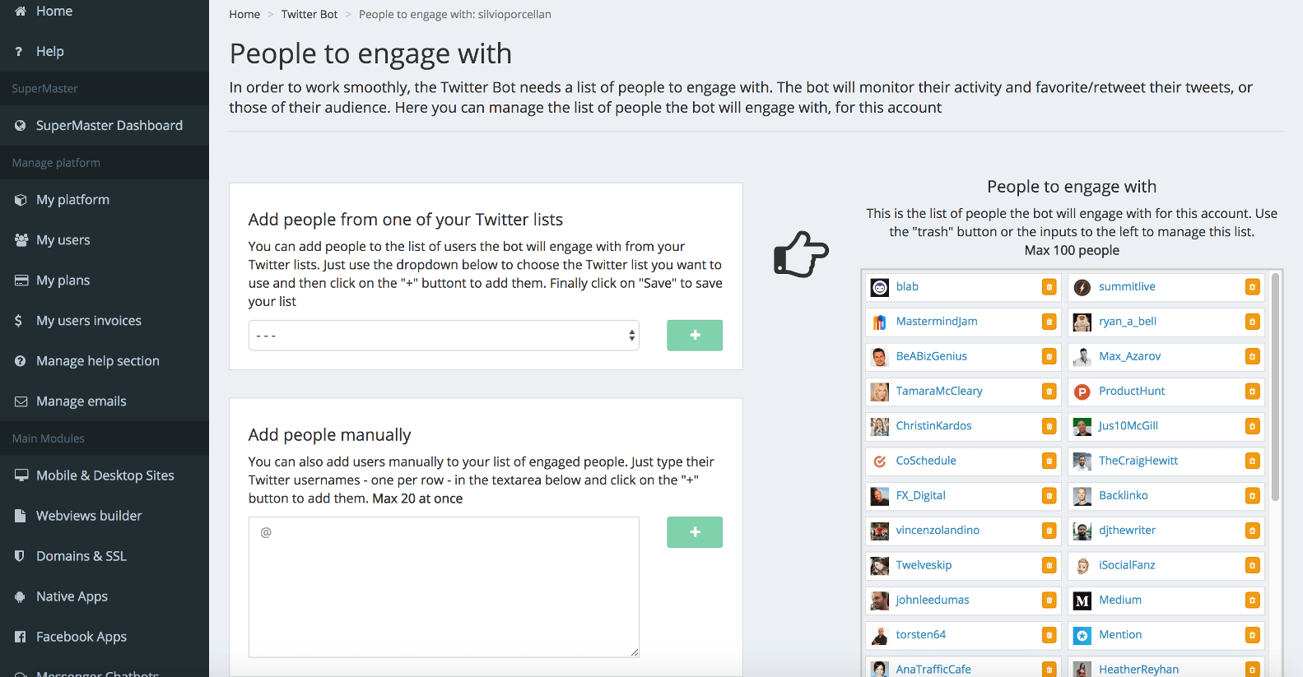Click the ProductHunt logo avatar
Image resolution: width=1303 pixels, height=677 pixels.
pyautogui.click(x=1082, y=392)
